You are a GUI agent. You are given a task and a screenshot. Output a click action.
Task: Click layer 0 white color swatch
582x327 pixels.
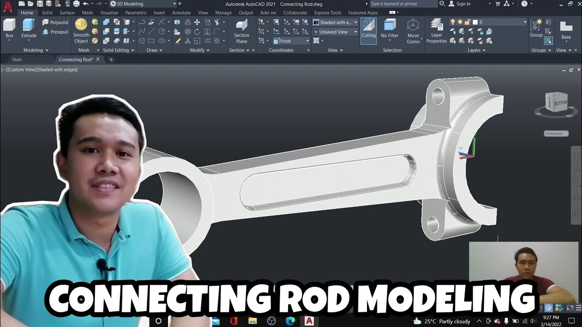click(x=475, y=22)
